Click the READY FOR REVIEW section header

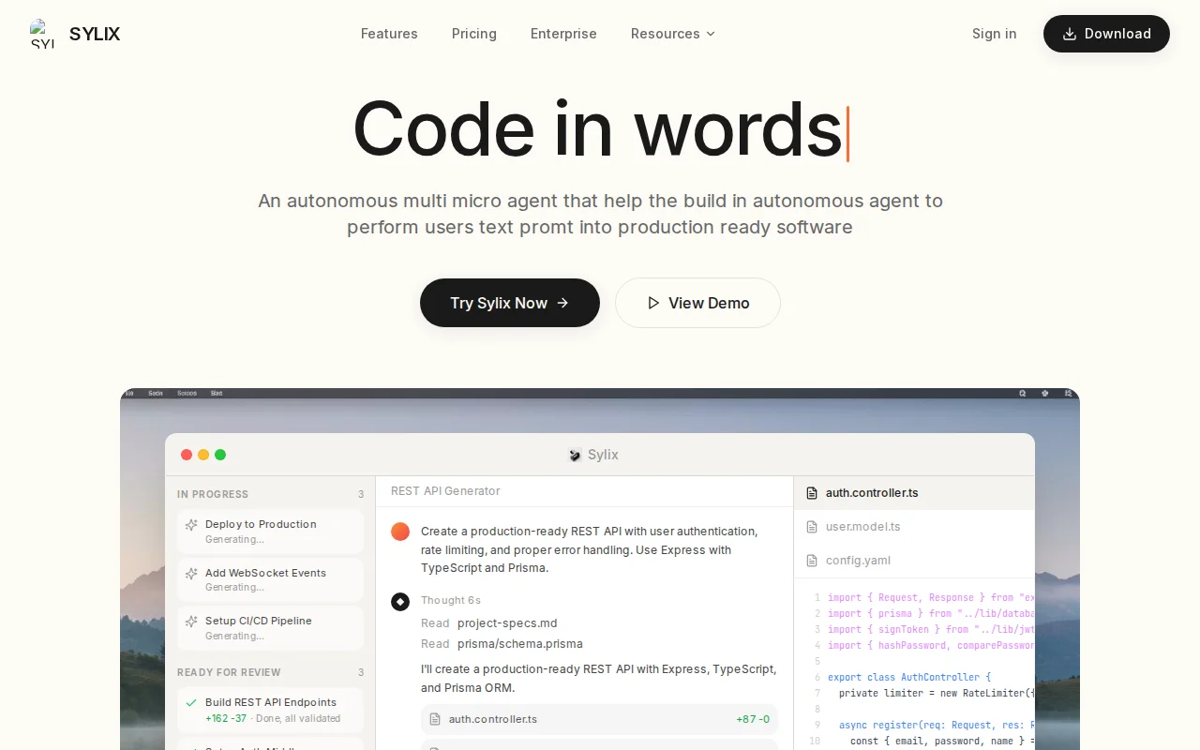click(x=229, y=672)
